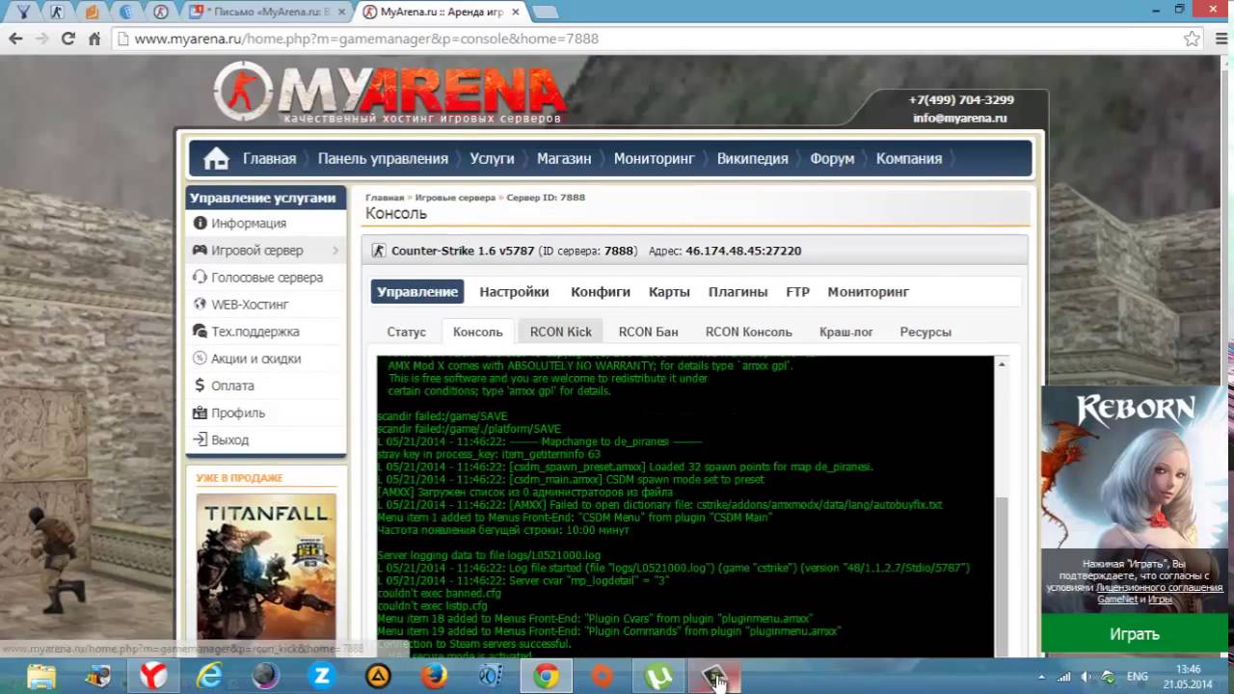Switch to the Краш-лог tab
Screen dimensions: 1234x694
pos(845,332)
